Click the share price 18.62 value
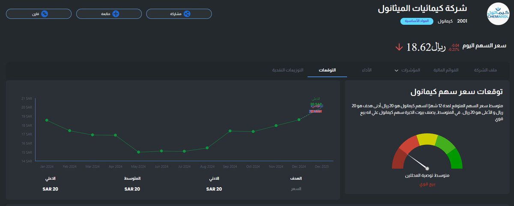This screenshot has width=514, height=206. point(418,47)
